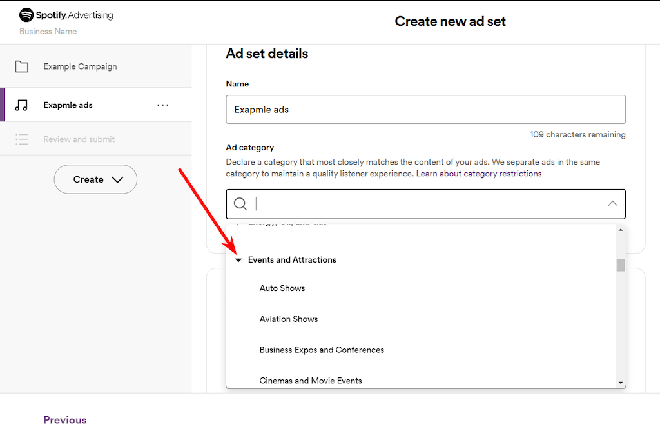Click the Business Name text under logo
660x442 pixels.
point(48,31)
